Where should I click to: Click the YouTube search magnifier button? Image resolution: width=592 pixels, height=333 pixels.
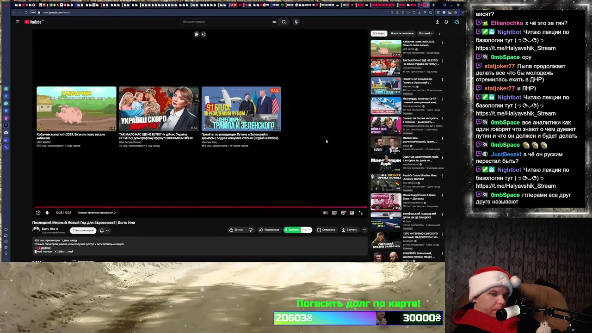(284, 22)
